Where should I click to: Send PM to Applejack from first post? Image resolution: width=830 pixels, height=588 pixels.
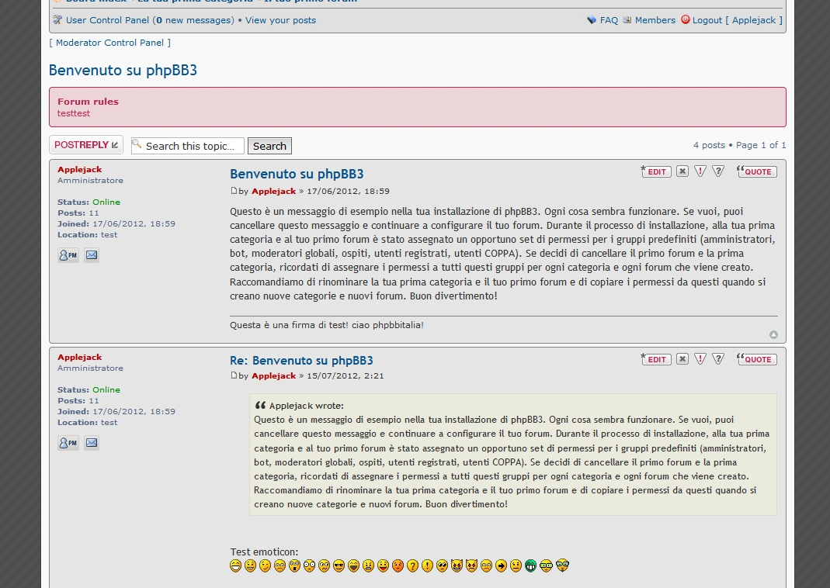pyautogui.click(x=68, y=255)
